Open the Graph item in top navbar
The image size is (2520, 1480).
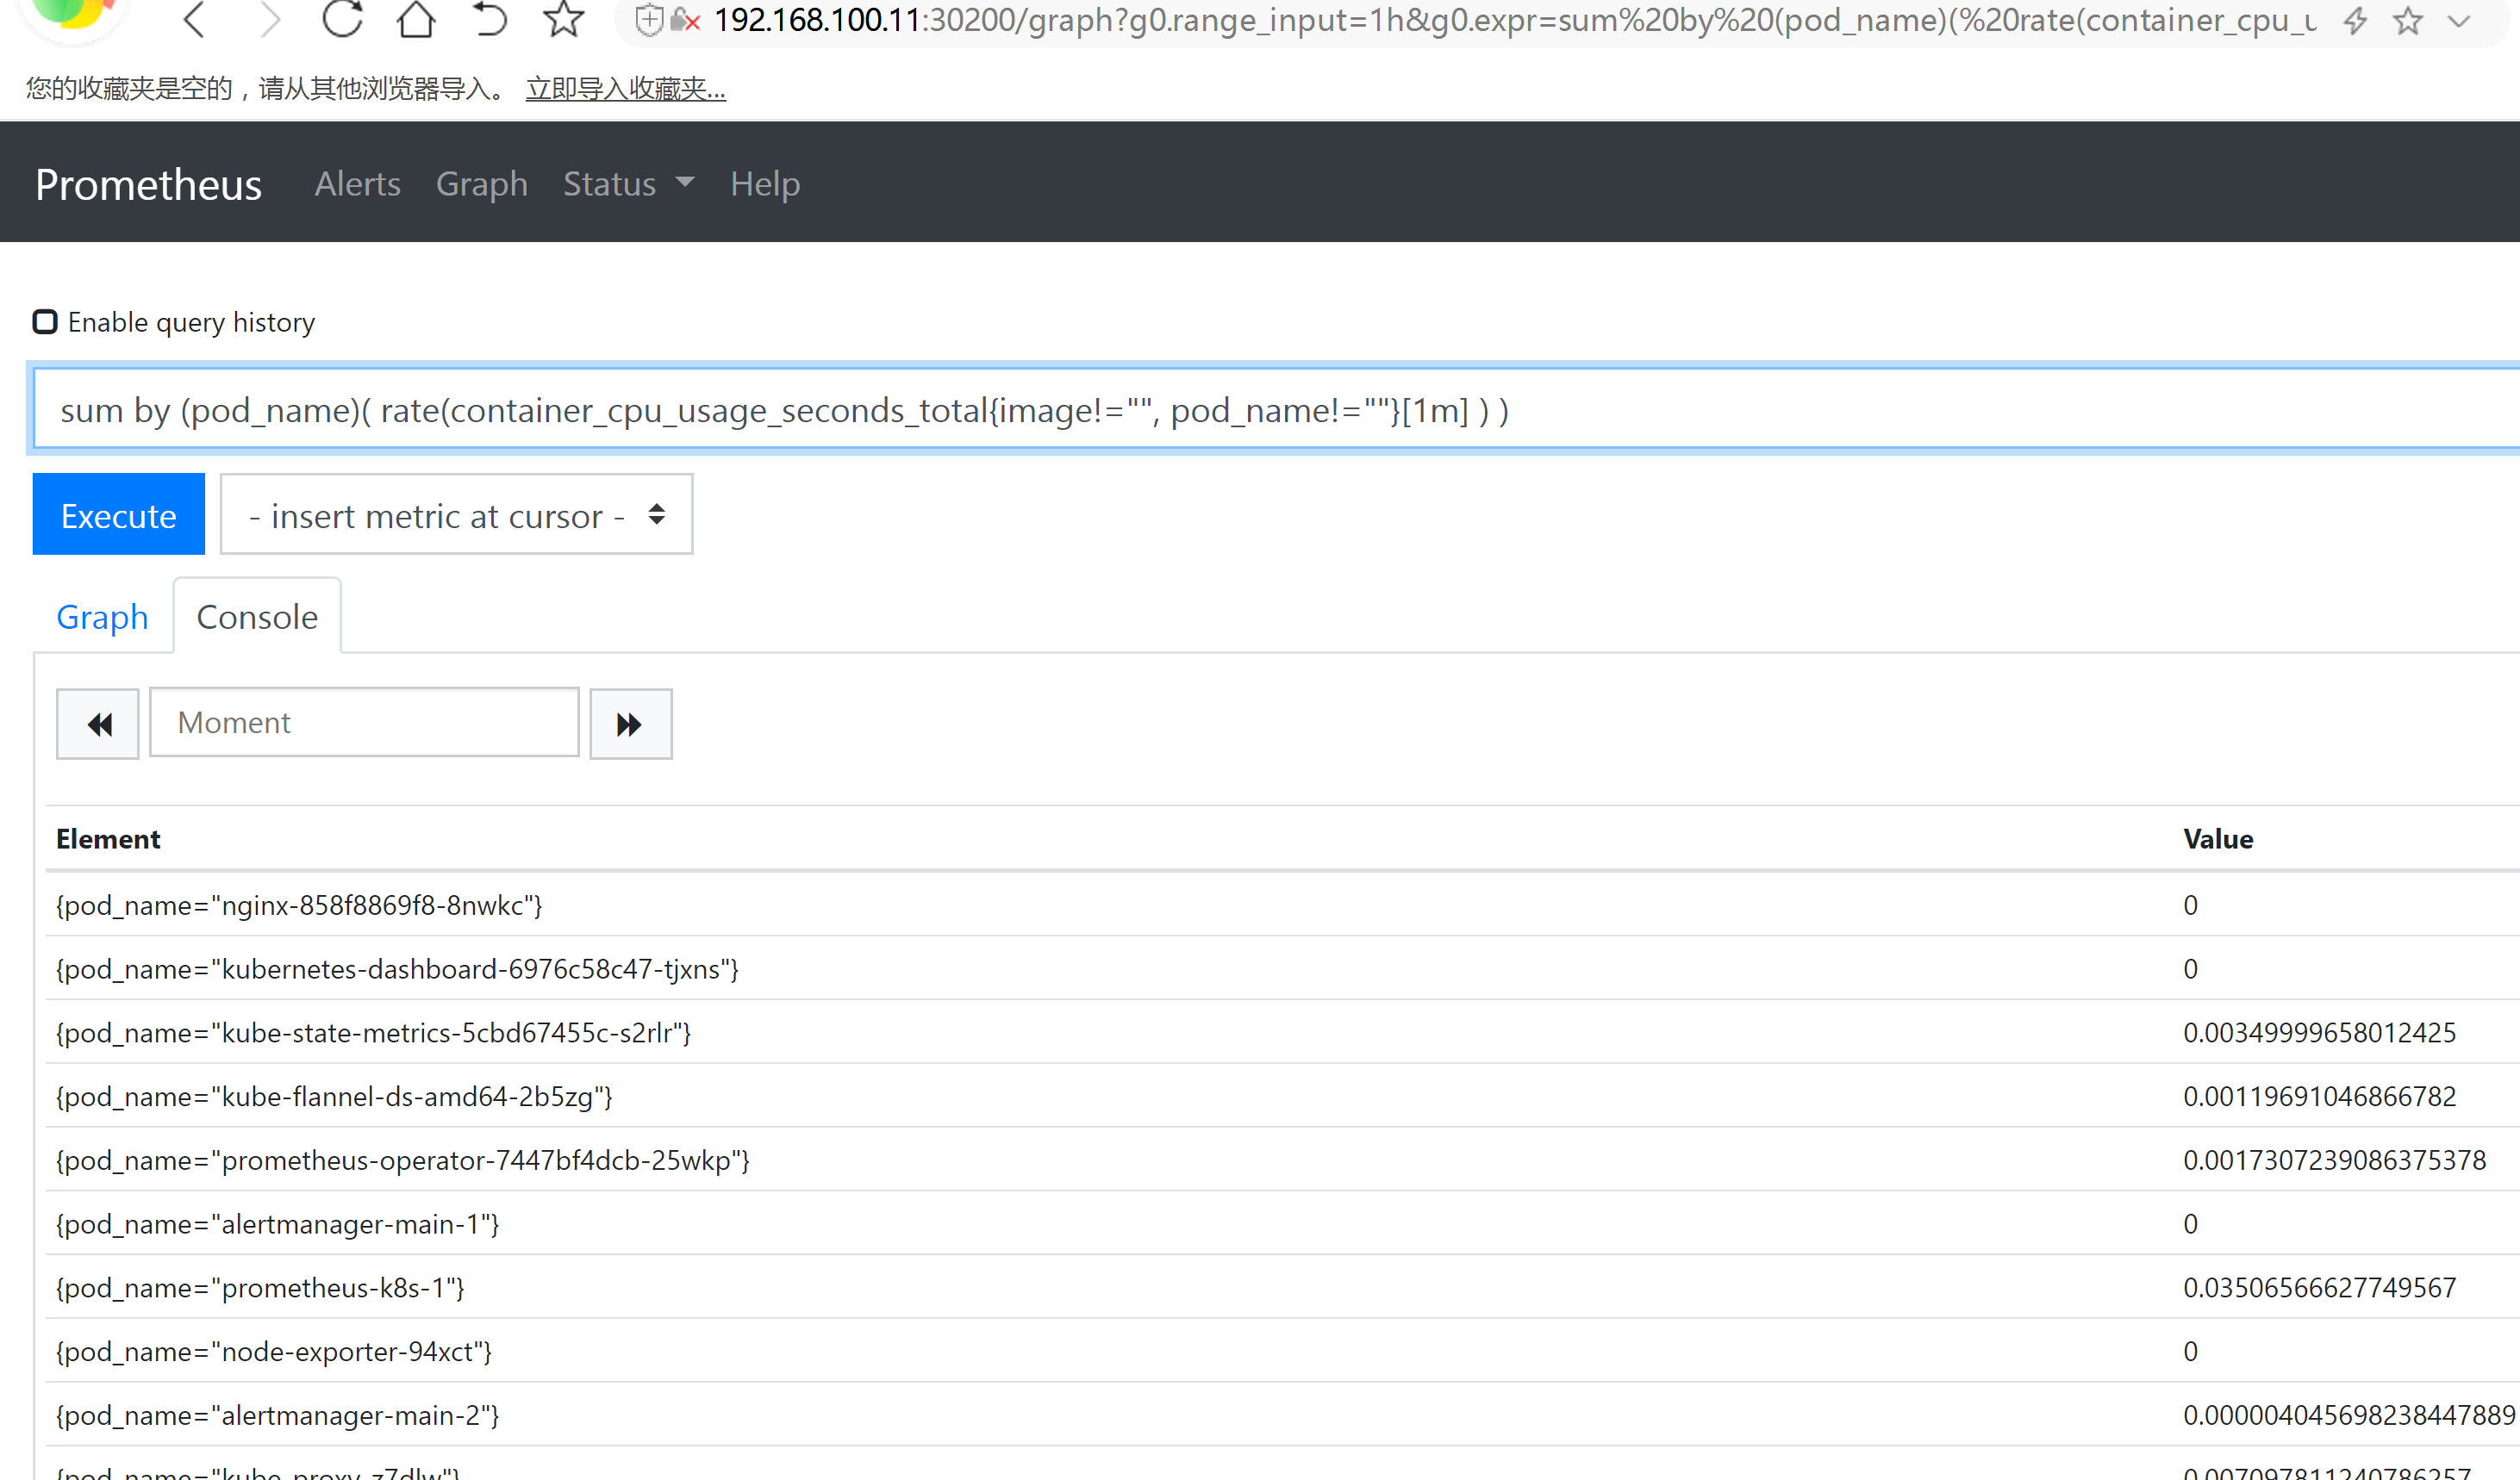click(482, 183)
